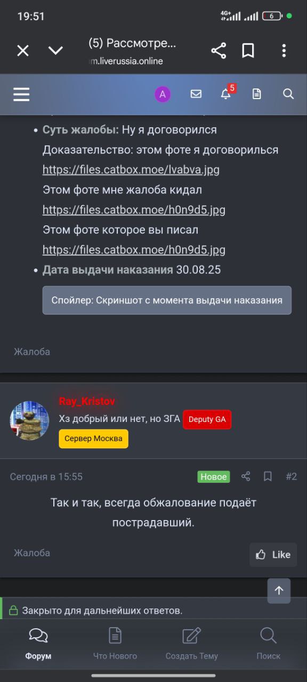Open Ray_Kristov's profile link
The height and width of the screenshot is (682, 307).
pyautogui.click(x=87, y=401)
